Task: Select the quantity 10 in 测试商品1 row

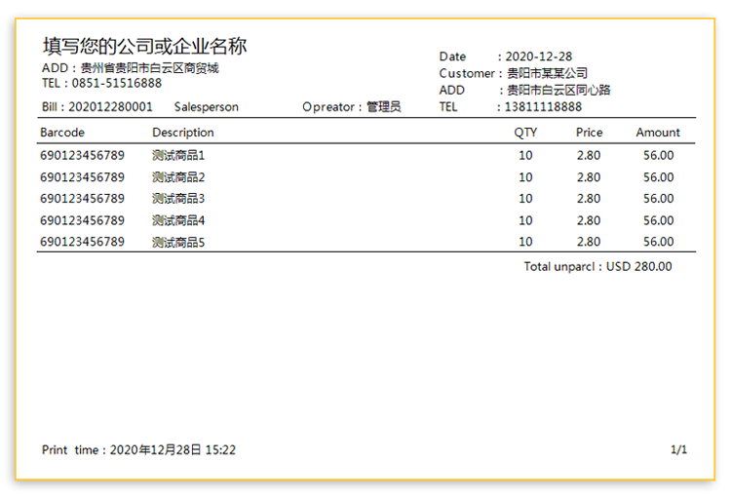Action: [x=525, y=155]
